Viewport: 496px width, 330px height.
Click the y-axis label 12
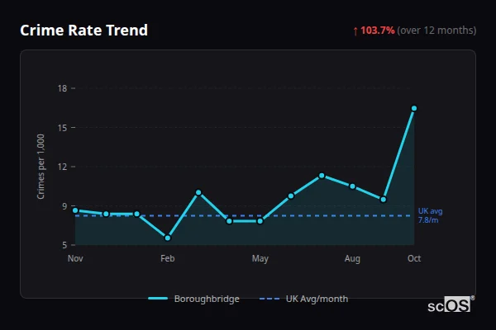62,167
